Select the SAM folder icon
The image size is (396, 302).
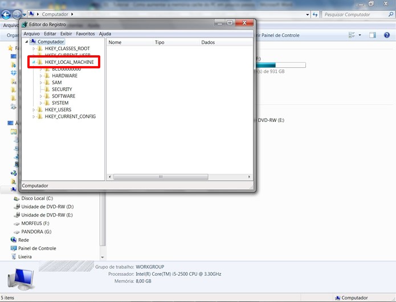click(47, 82)
